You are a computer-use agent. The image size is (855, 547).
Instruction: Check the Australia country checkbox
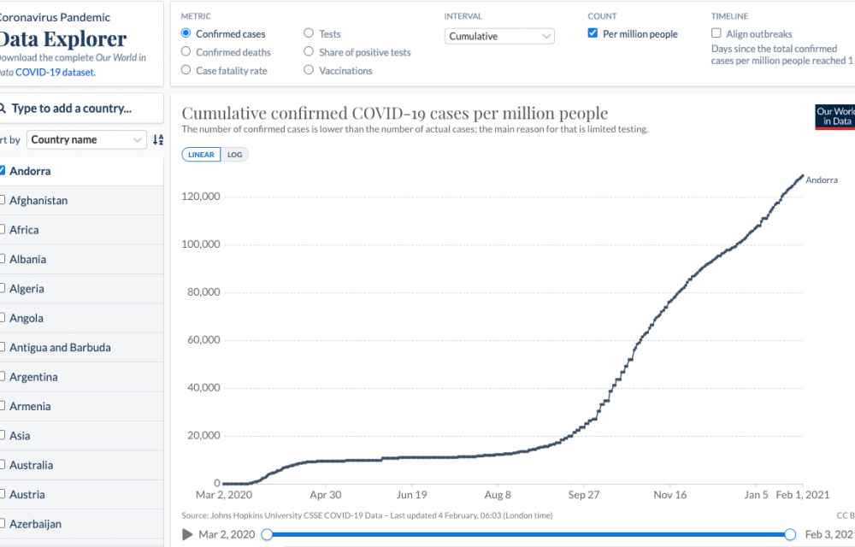point(3,465)
